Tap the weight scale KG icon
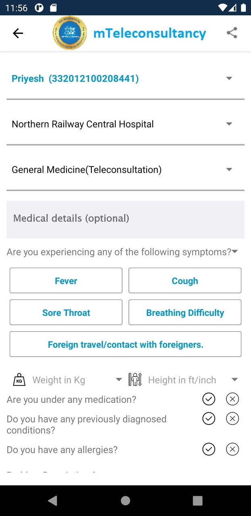 pos(19,380)
